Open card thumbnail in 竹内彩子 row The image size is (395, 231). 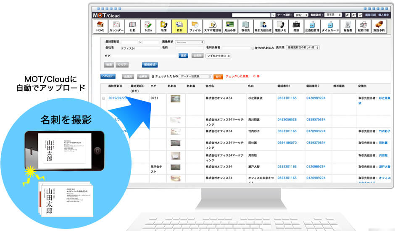(175, 131)
